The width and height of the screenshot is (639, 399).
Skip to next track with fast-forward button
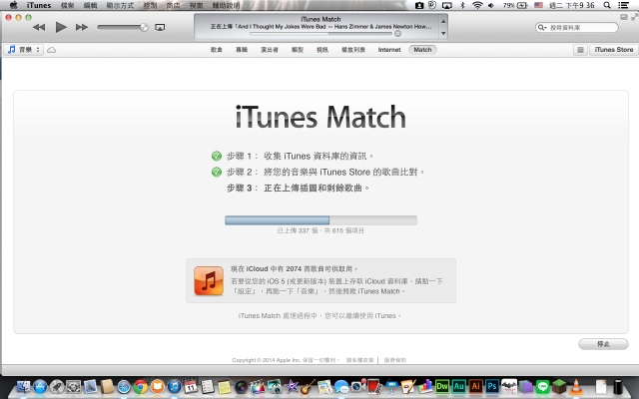tap(82, 27)
